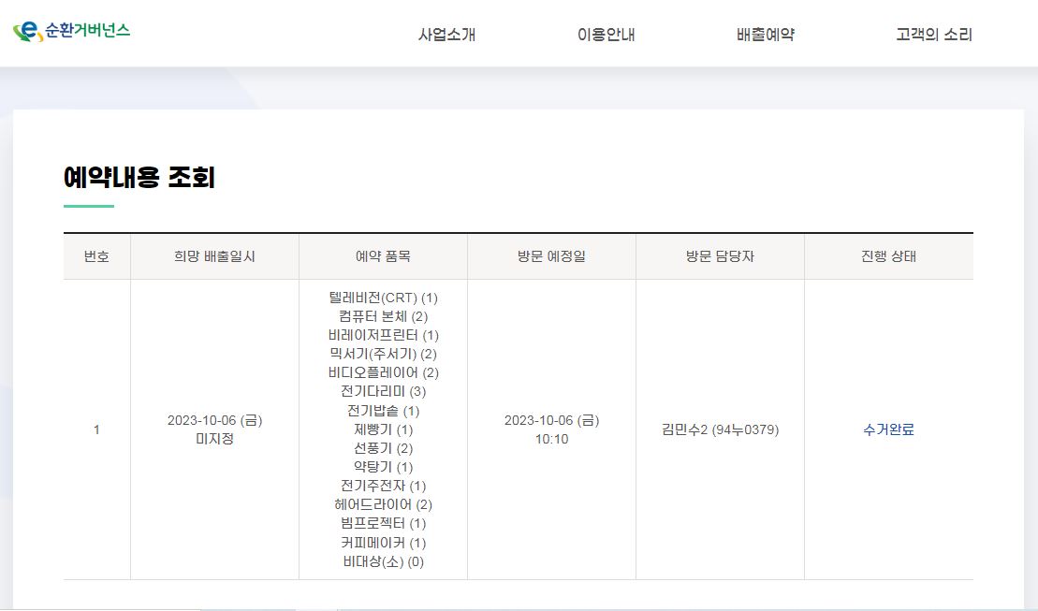The width and height of the screenshot is (1038, 611).
Task: Click the 희망 배출일시 column header
Action: tap(214, 256)
